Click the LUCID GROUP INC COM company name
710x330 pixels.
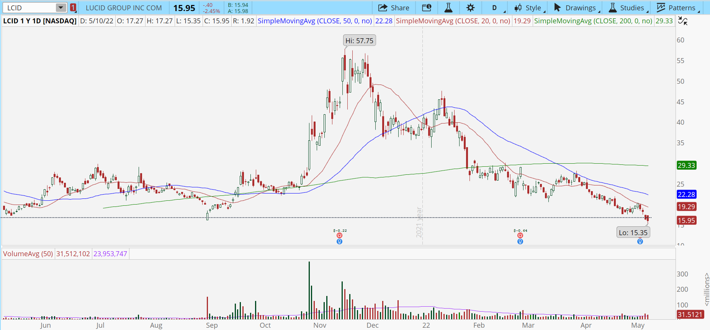[124, 8]
